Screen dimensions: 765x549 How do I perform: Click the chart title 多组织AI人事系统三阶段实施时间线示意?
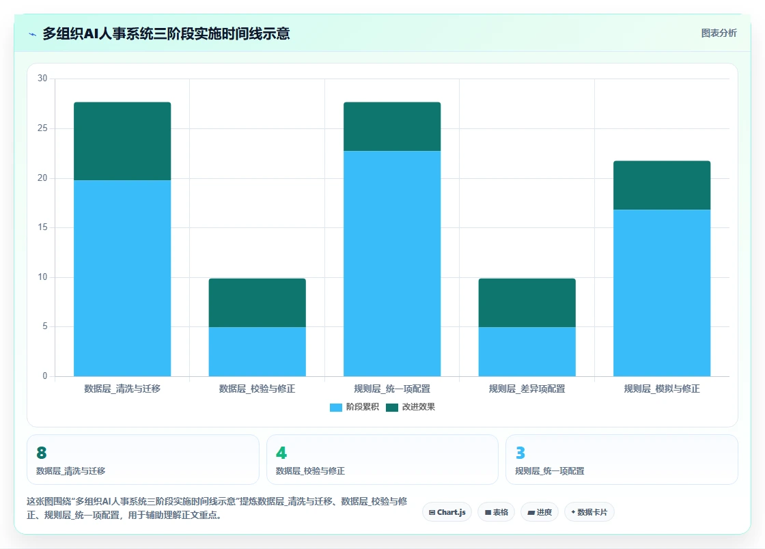tap(167, 33)
